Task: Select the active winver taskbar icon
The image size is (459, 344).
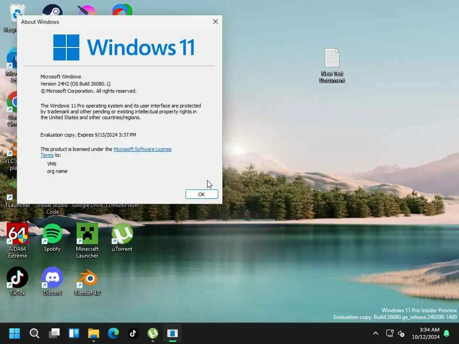Action: 173,333
